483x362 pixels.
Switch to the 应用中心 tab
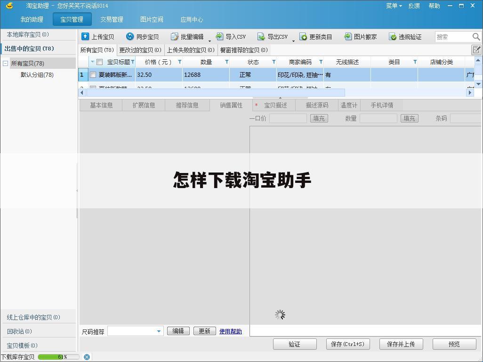click(192, 19)
